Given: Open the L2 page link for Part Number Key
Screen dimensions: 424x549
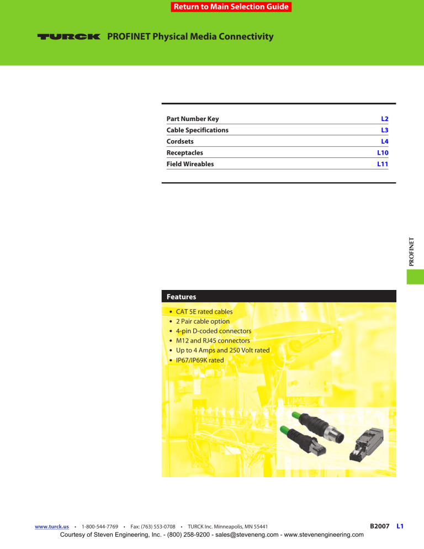Looking at the screenshot, I should click(384, 119).
